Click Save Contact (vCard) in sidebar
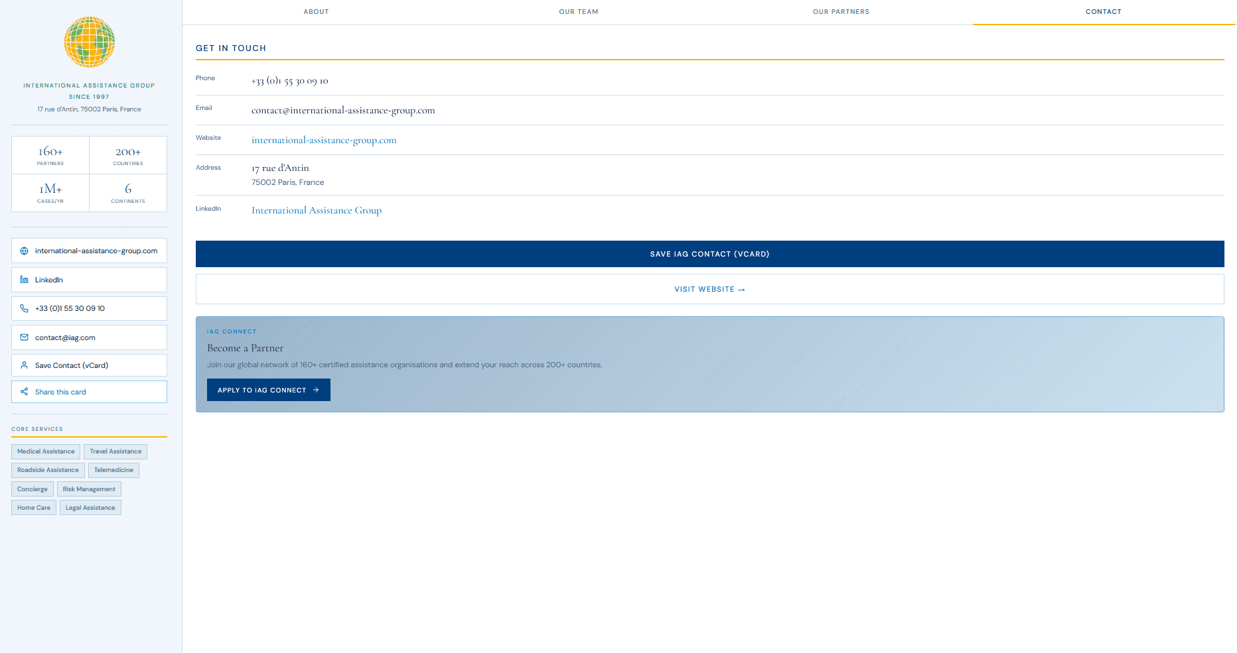The height and width of the screenshot is (653, 1237). (89, 365)
